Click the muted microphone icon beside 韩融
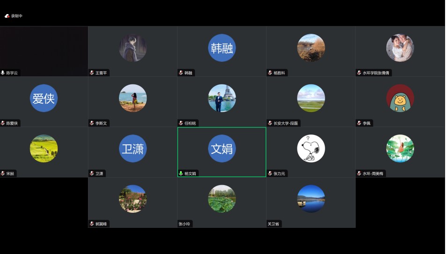 (x=181, y=73)
